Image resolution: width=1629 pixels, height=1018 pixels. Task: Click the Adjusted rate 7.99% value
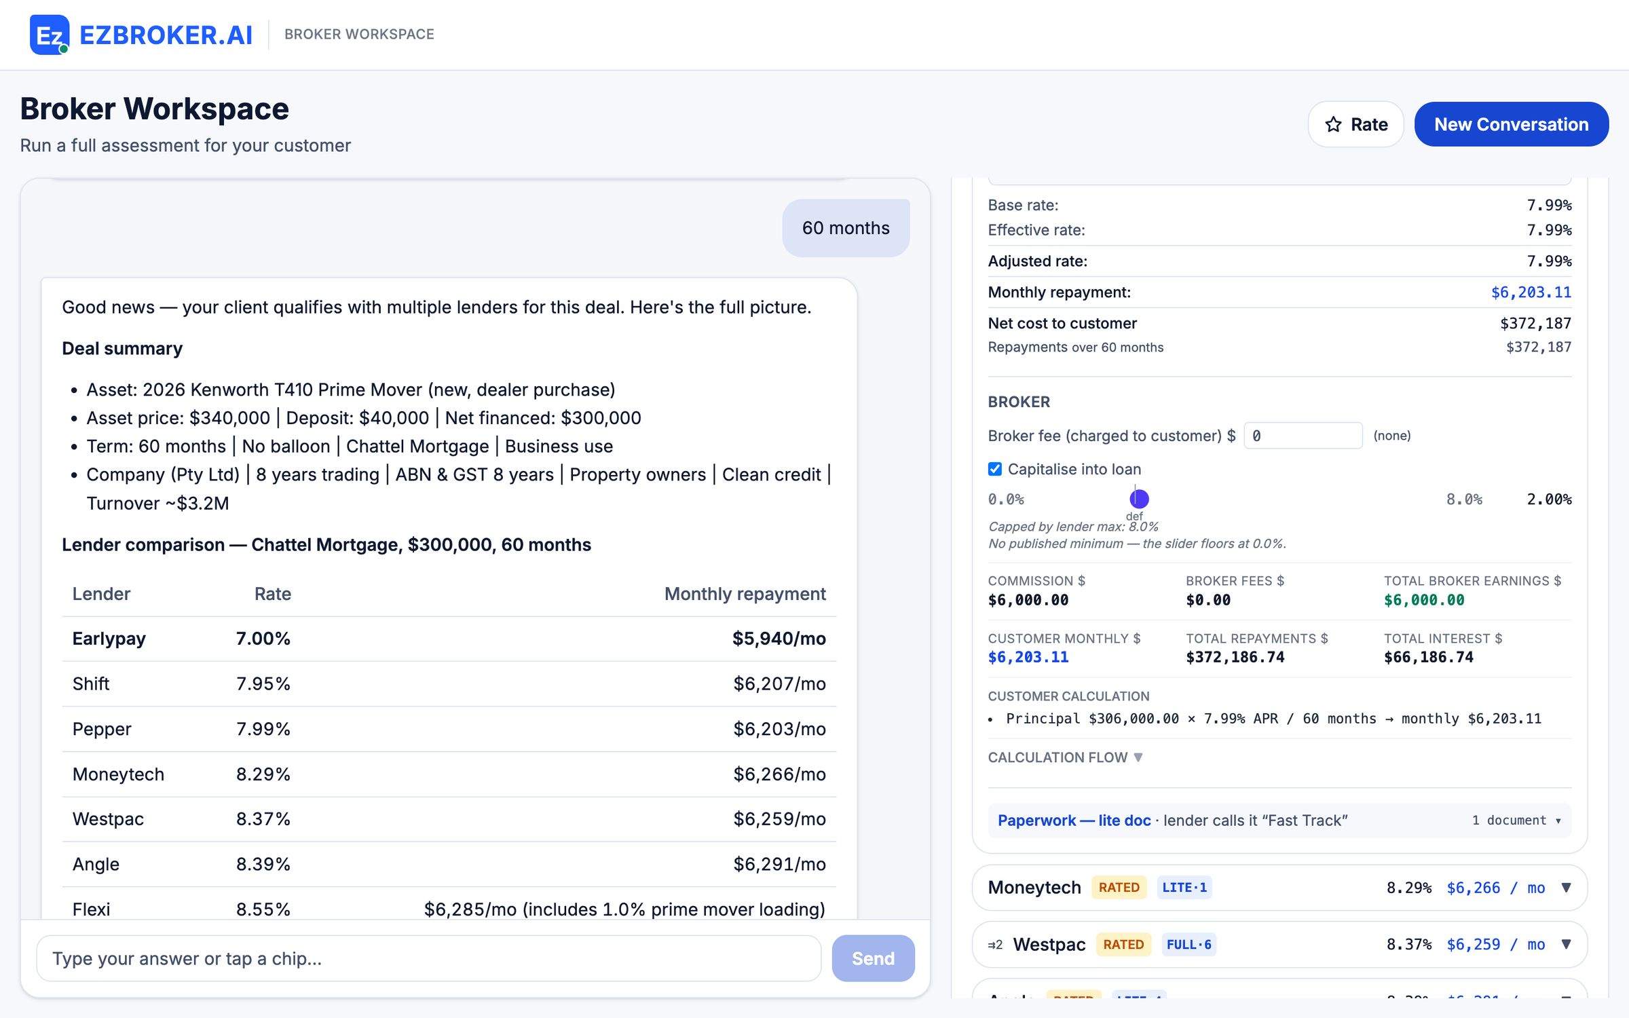coord(1549,261)
